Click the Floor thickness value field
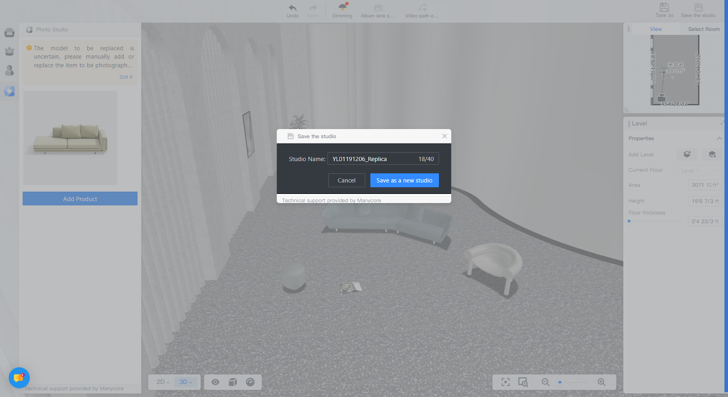Viewport: 728px width, 397px height. tap(705, 221)
